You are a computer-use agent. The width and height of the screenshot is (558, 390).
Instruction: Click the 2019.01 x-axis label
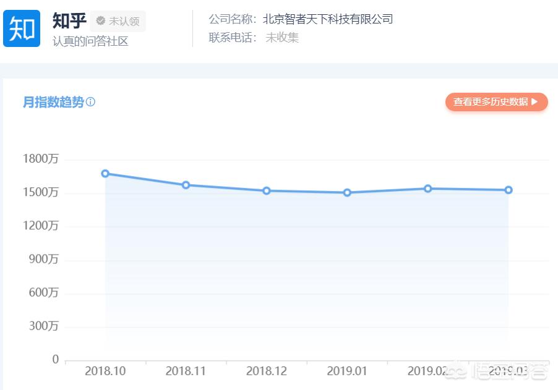(x=347, y=371)
